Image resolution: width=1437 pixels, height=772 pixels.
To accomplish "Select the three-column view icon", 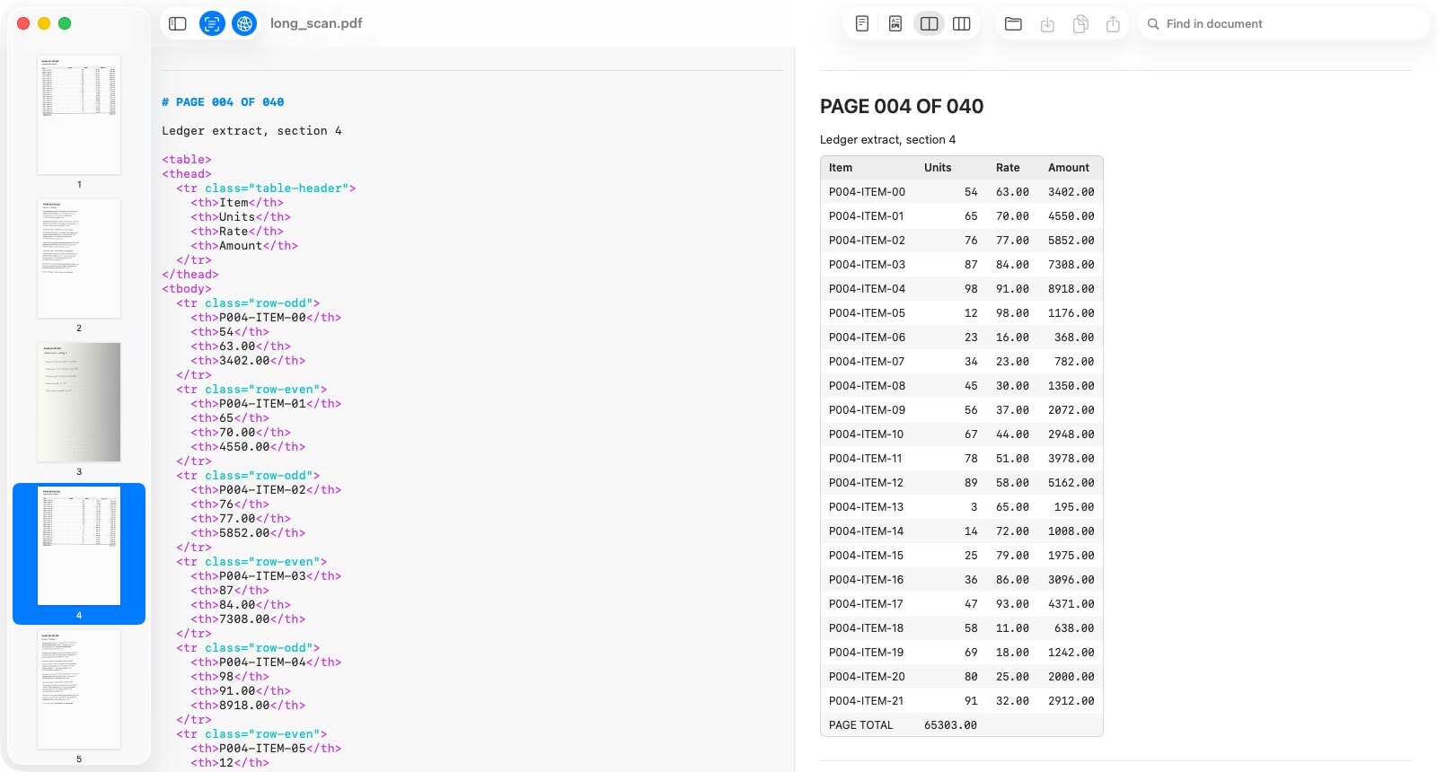I will 962,23.
